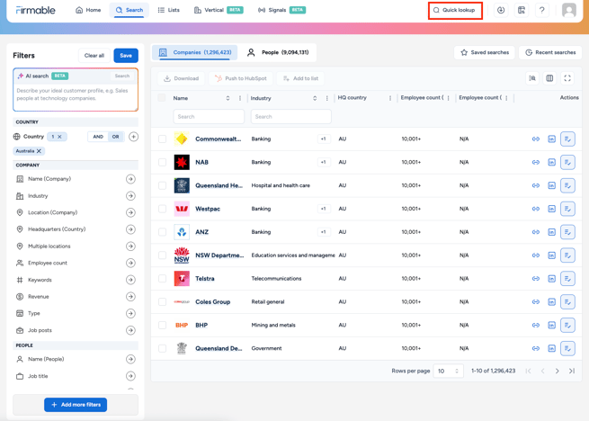Open the Lists menu
Viewport: 589px width, 421px height.
169,10
